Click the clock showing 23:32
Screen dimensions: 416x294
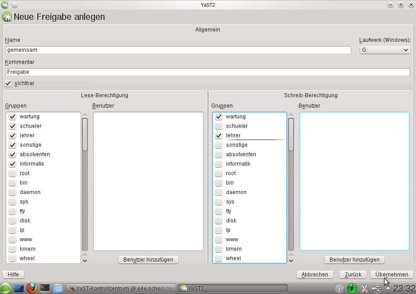tap(404, 289)
